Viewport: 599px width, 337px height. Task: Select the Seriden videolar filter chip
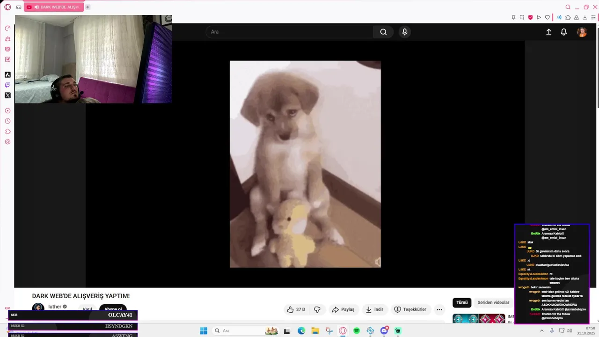493,302
